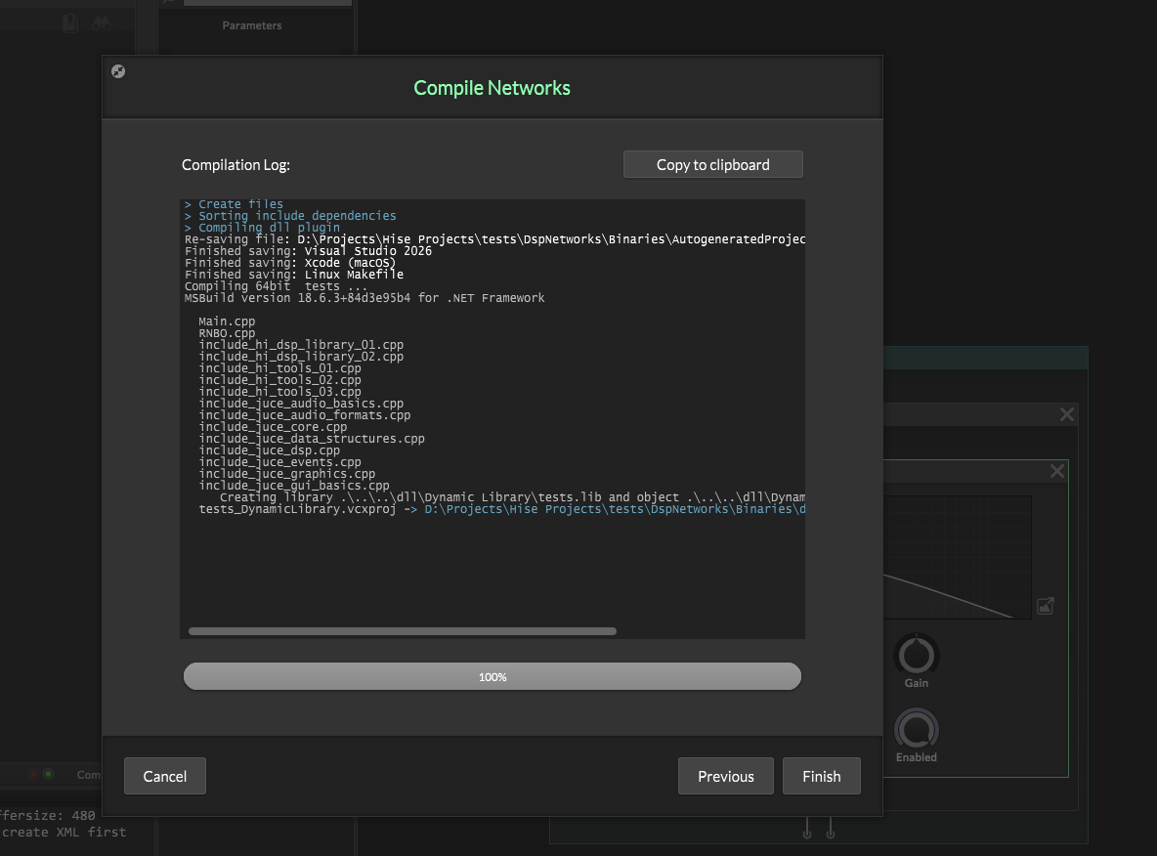This screenshot has height=856, width=1157.
Task: Click Main.cpp in the log
Action: coord(227,321)
